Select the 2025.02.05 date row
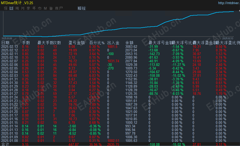 pyautogui.click(x=10, y=68)
